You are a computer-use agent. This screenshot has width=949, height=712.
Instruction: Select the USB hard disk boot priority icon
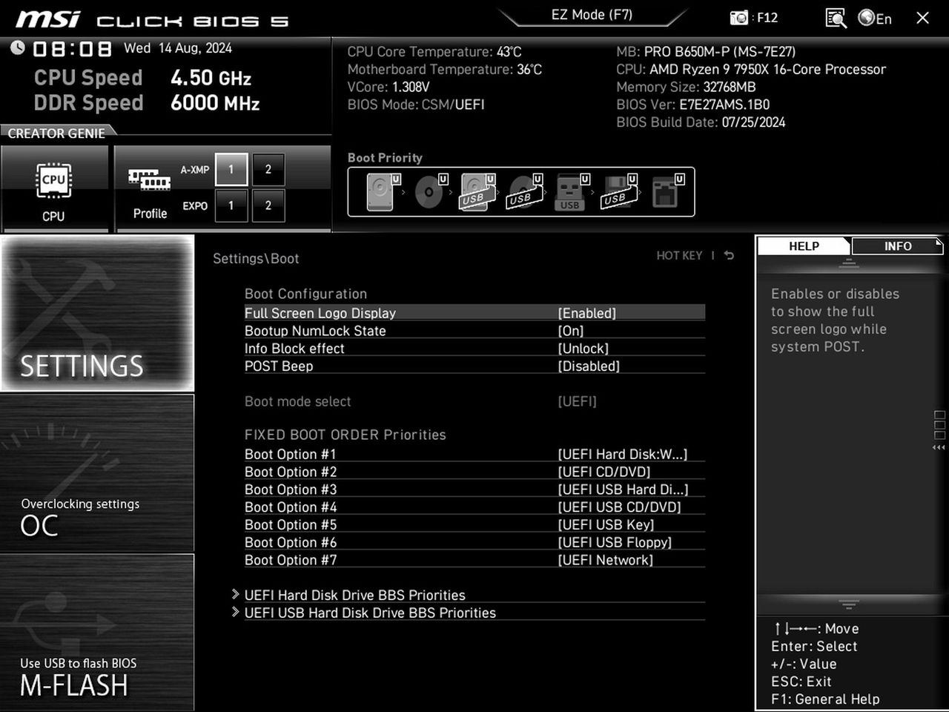(477, 191)
